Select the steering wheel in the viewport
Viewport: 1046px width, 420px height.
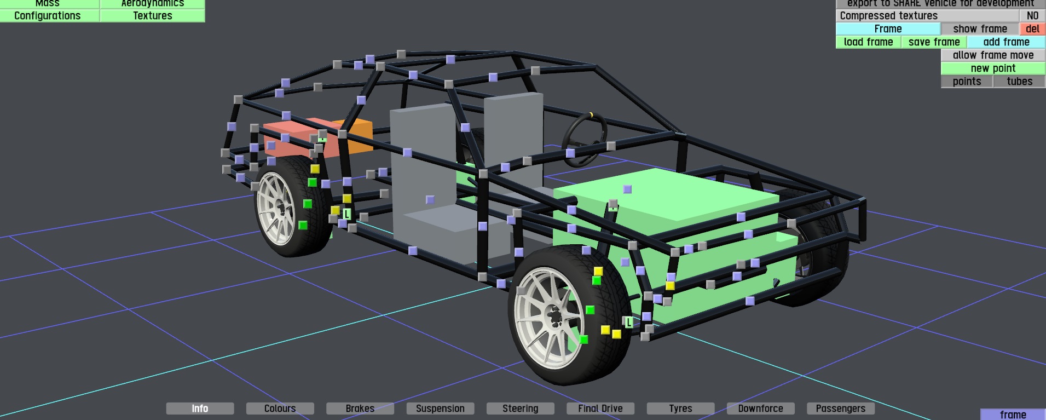(x=585, y=139)
